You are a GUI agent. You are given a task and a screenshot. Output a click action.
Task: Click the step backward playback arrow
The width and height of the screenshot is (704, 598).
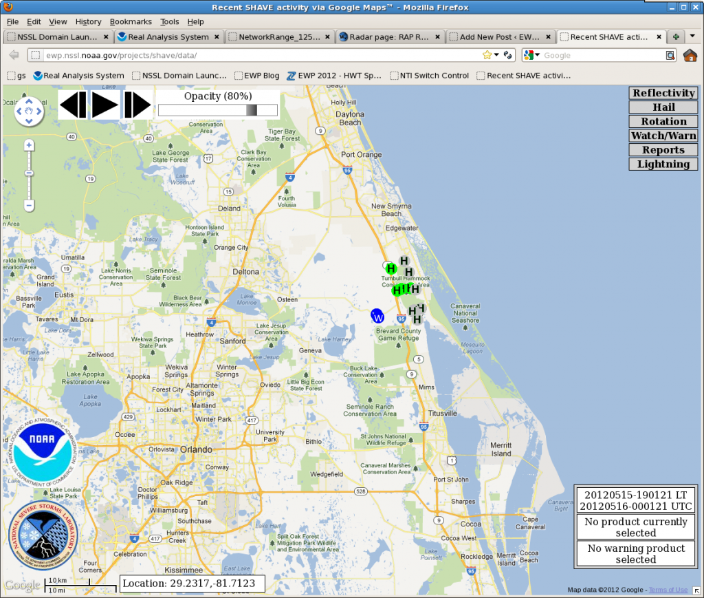(73, 105)
